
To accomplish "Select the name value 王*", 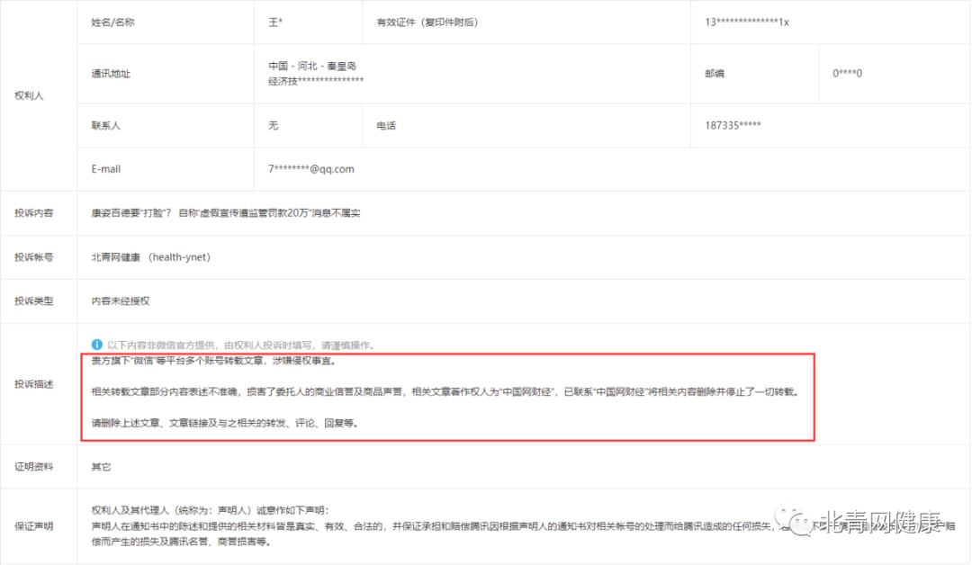I will tap(275, 22).
